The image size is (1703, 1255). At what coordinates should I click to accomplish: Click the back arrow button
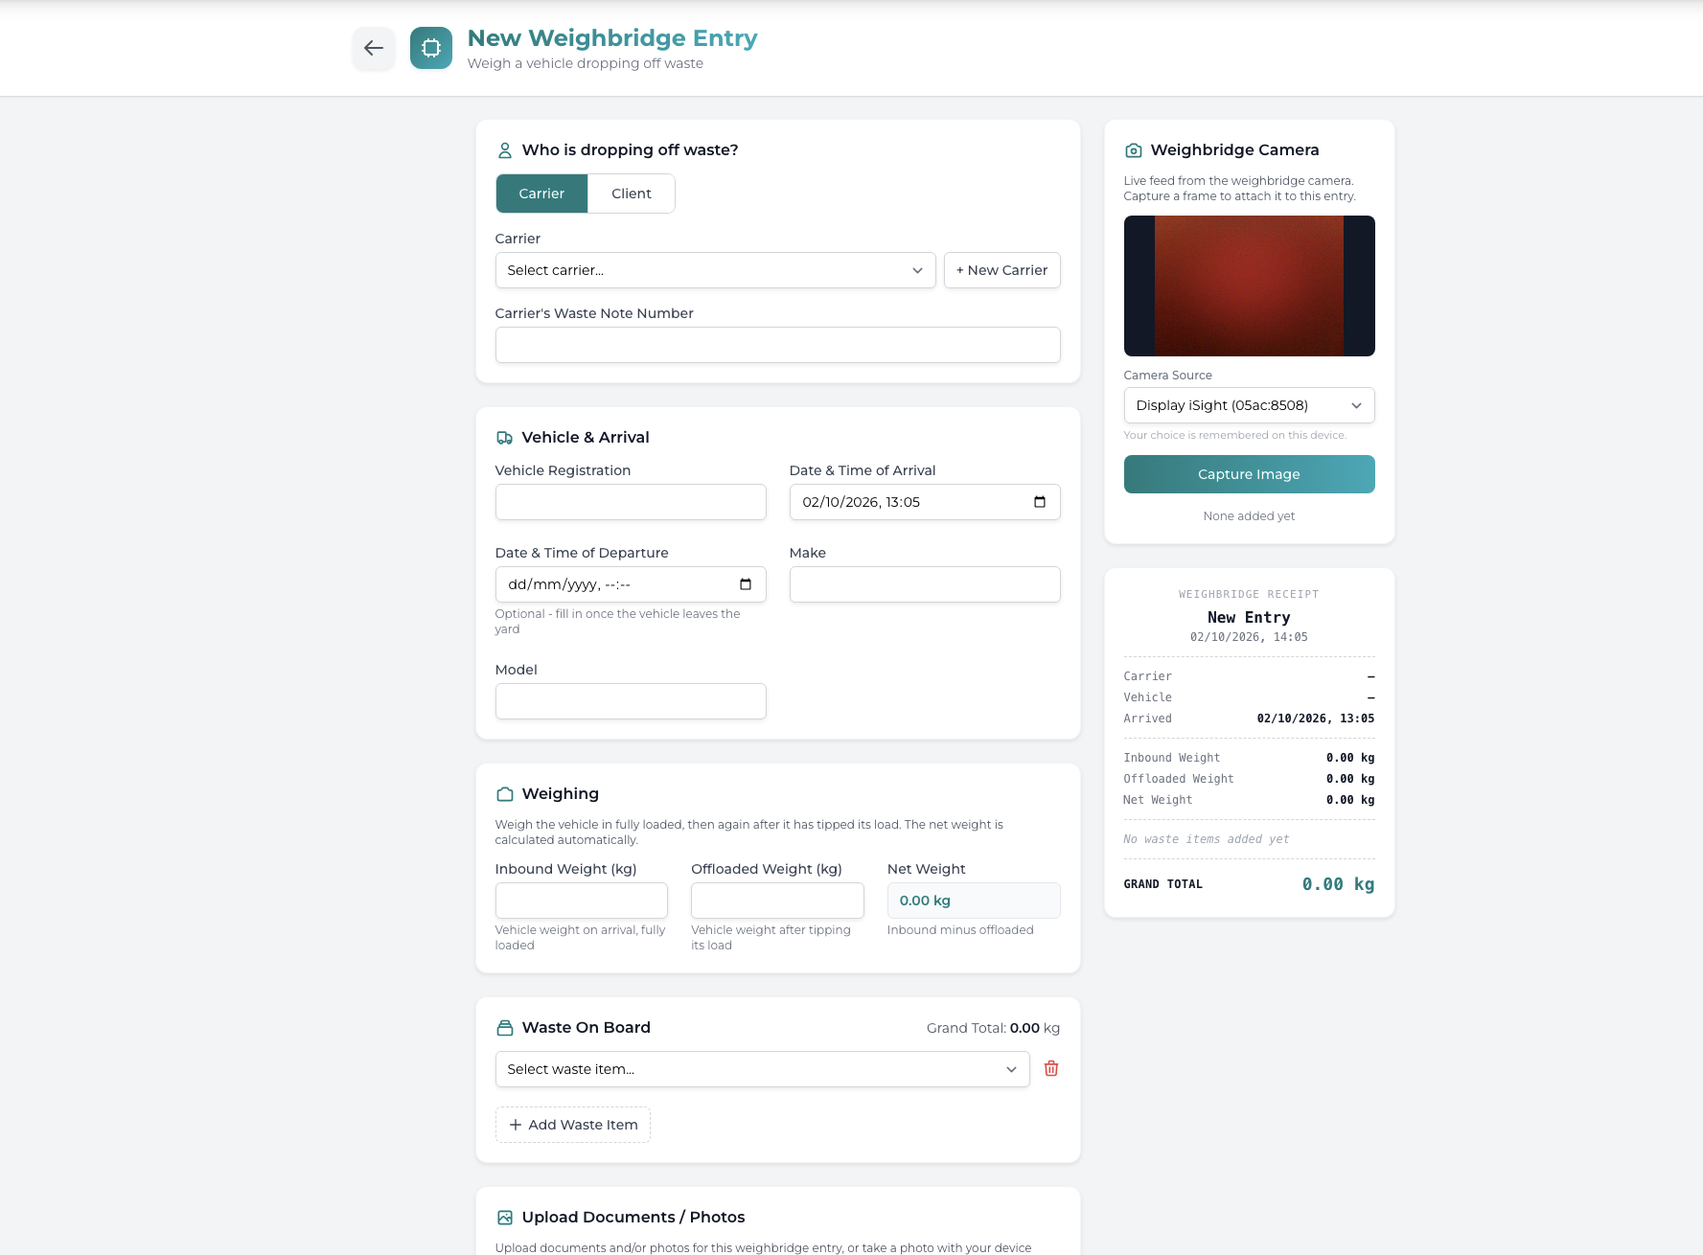[x=374, y=48]
